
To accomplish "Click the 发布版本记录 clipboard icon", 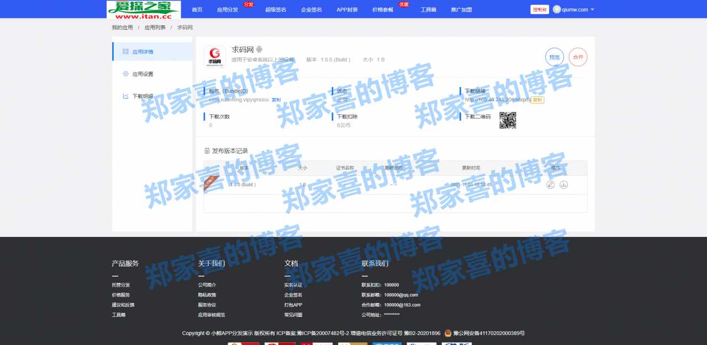I will 207,150.
